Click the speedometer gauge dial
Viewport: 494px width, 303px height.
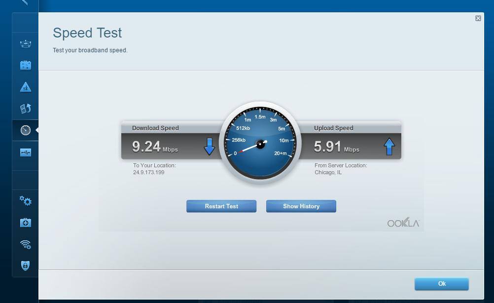point(260,143)
